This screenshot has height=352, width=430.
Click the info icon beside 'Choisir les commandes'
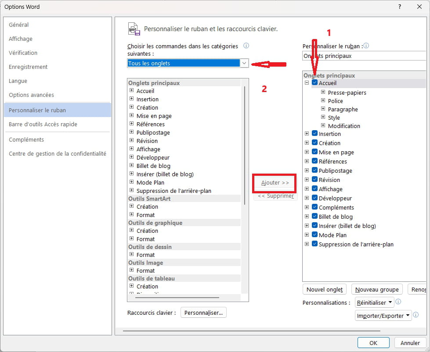point(246,46)
